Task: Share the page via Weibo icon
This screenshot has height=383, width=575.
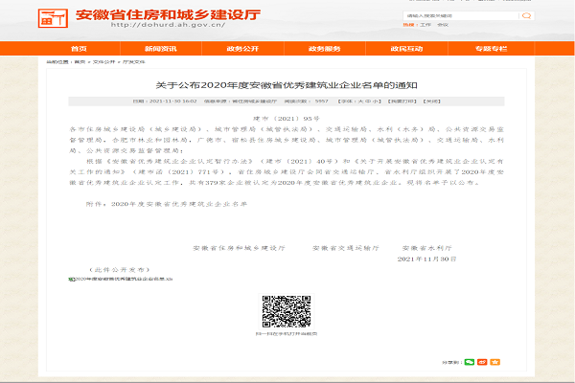Action: (482, 363)
